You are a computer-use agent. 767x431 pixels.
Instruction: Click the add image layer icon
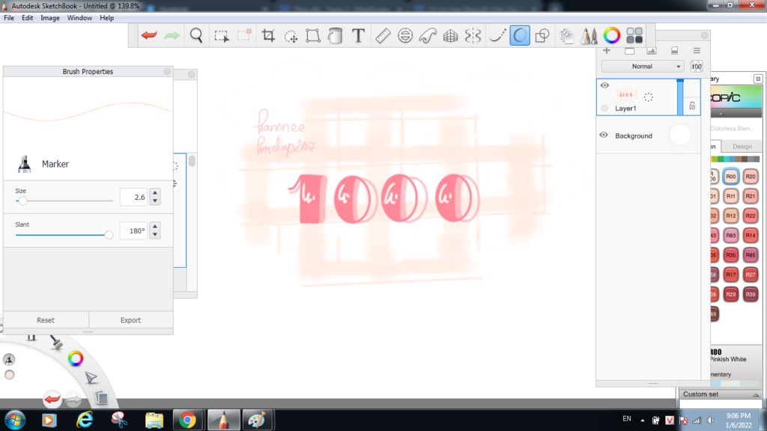[x=652, y=50]
